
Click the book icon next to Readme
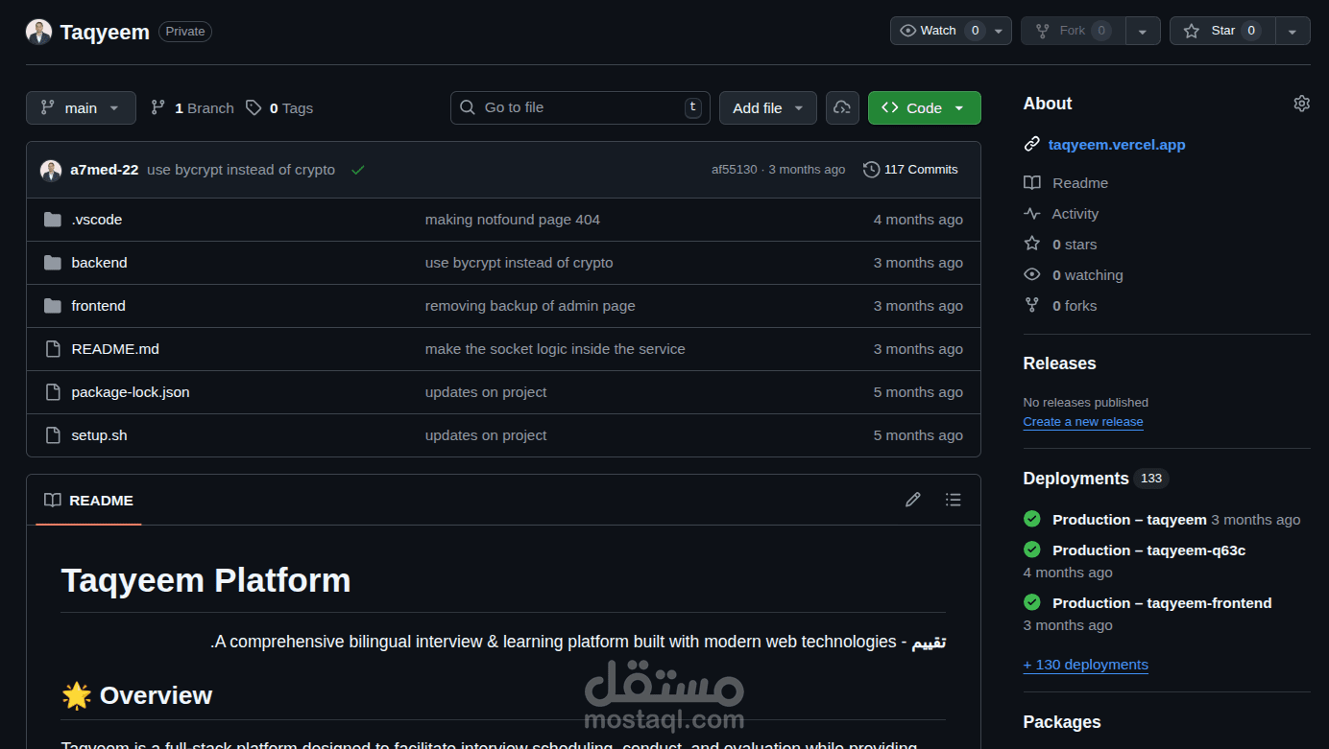click(x=1032, y=183)
